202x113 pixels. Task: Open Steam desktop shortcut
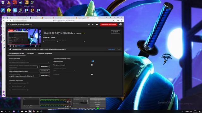tap(21, 3)
